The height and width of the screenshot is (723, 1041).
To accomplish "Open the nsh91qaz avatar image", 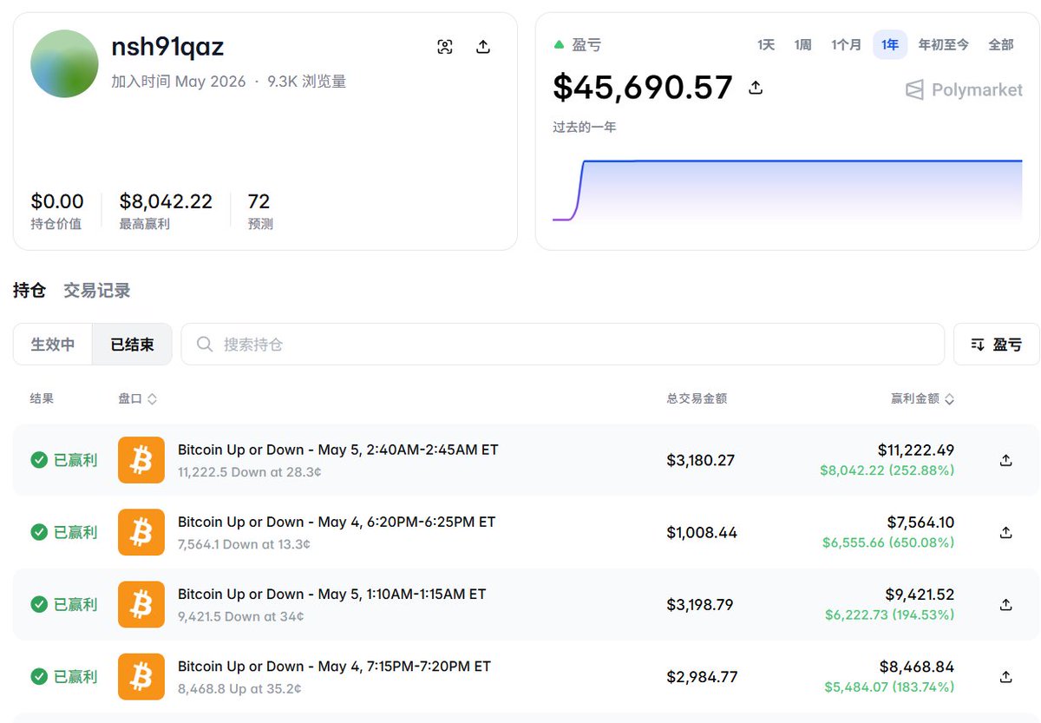I will coord(64,63).
